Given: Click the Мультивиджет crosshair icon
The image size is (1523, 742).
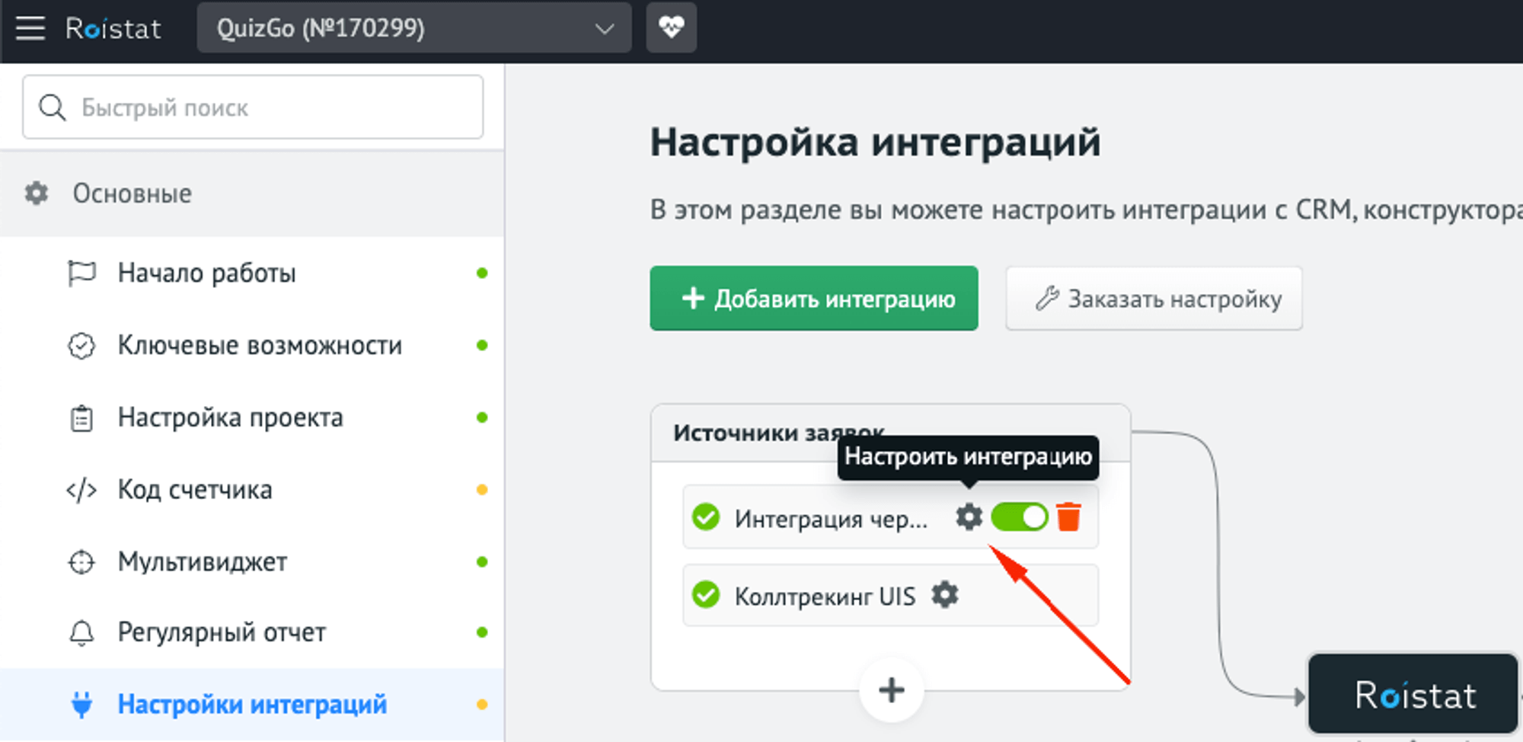Looking at the screenshot, I should (x=84, y=561).
